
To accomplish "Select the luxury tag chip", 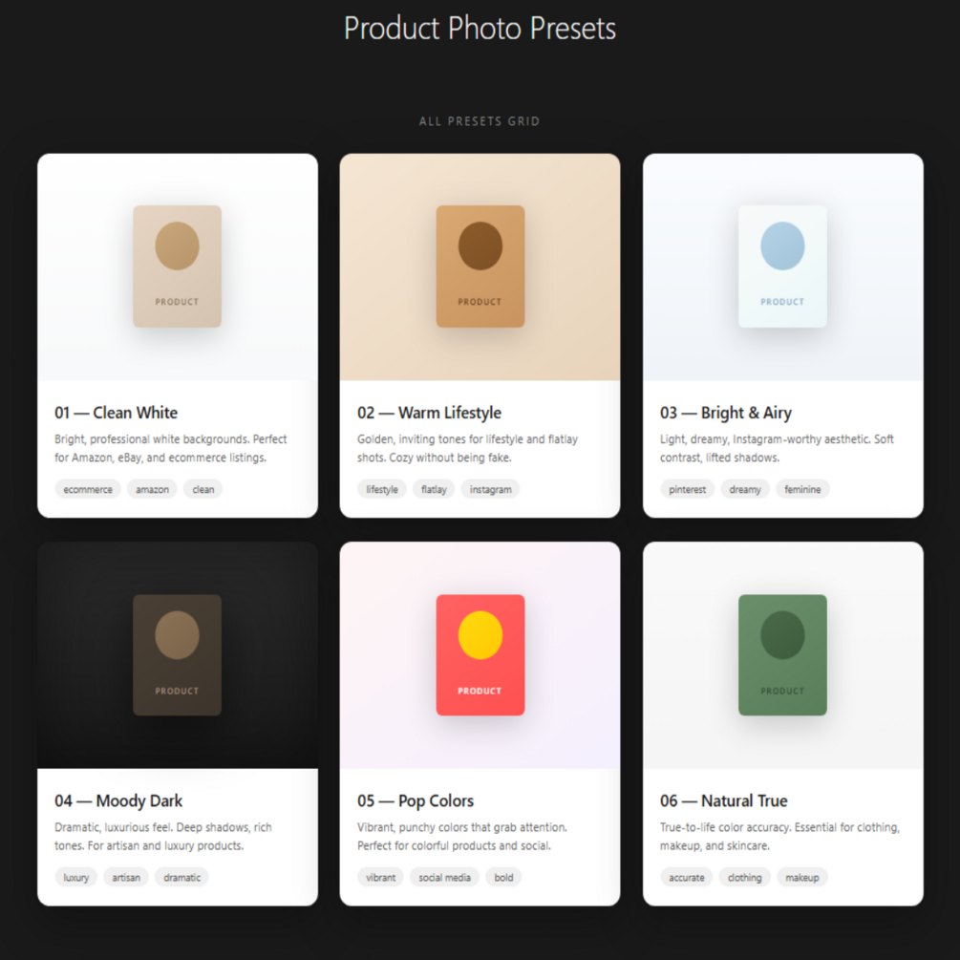I will (x=76, y=877).
